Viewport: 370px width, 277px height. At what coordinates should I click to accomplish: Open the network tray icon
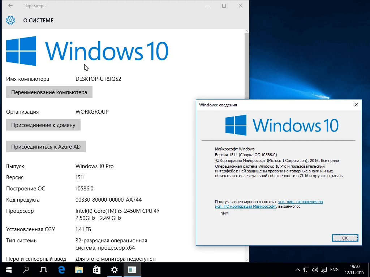[x=306, y=270]
